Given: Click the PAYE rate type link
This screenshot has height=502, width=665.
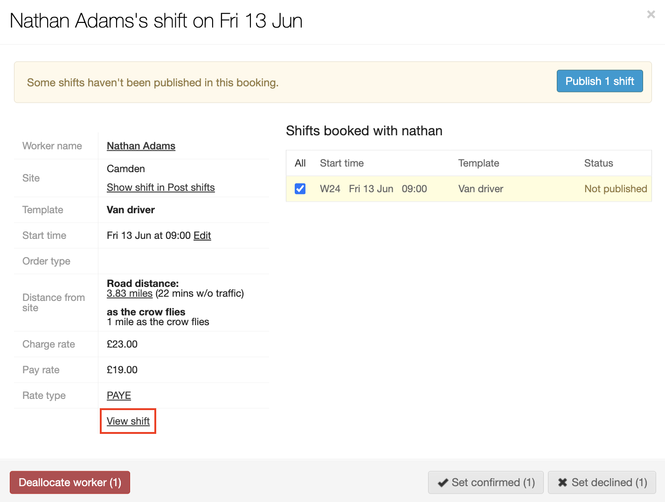Looking at the screenshot, I should click(x=118, y=396).
